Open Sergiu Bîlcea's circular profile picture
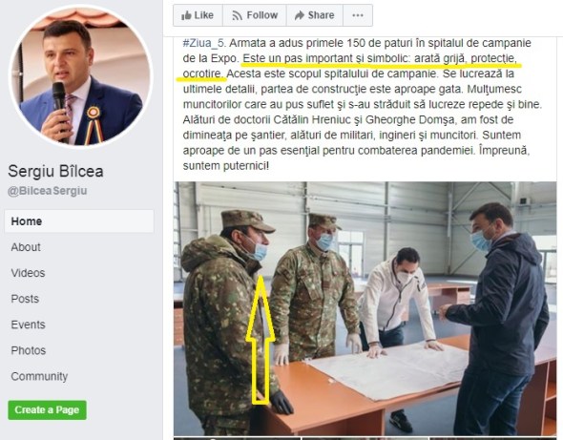Screen dimensions: 563x440 (x=81, y=77)
